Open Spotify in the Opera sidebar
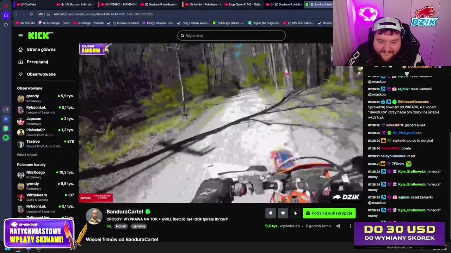451x253 pixels. pos(6,138)
